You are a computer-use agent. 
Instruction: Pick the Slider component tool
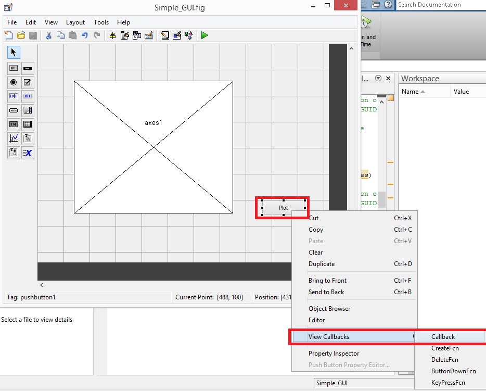coord(28,68)
